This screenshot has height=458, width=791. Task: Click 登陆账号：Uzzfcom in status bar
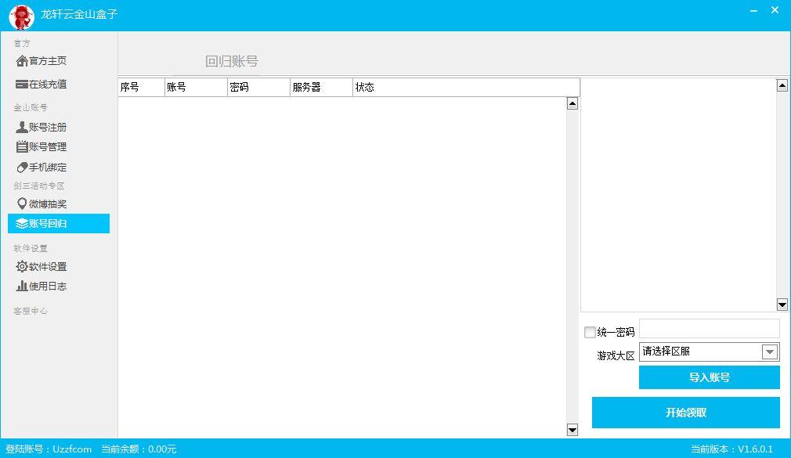(49, 449)
